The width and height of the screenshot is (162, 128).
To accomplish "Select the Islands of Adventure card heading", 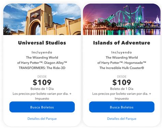I will tap(122, 43).
